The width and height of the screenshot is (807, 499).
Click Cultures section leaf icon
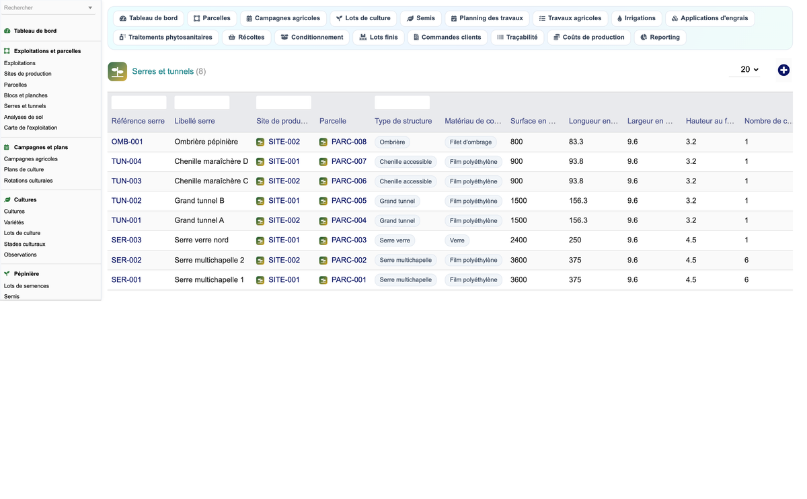[7, 199]
